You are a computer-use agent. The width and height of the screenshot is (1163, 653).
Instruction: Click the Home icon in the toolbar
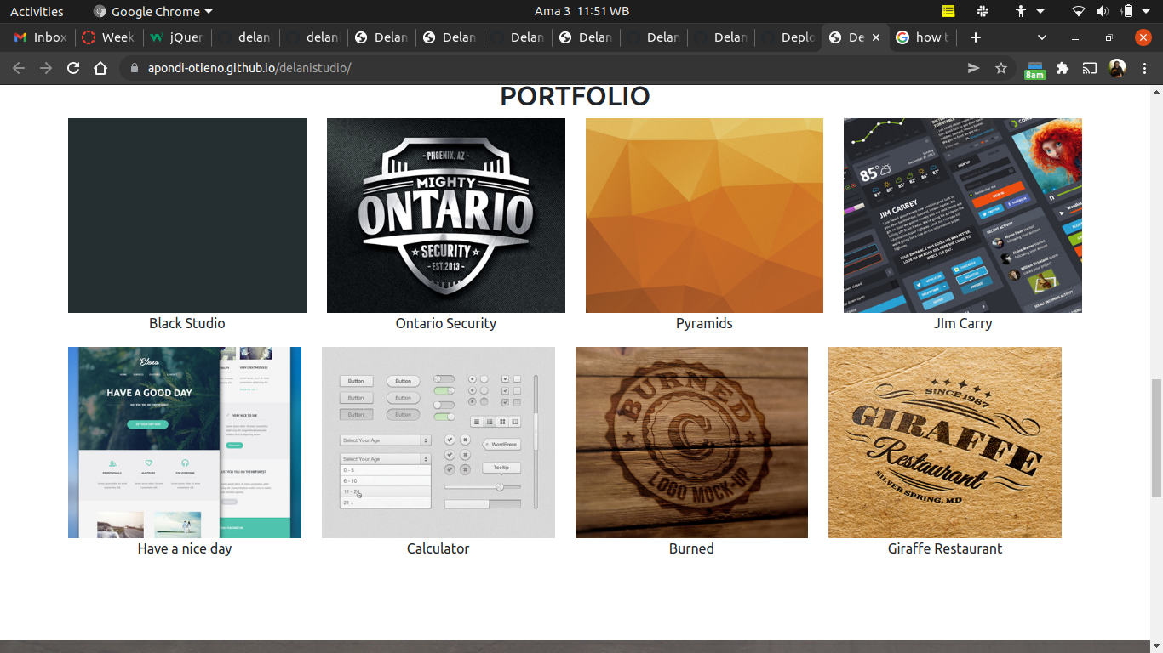click(100, 68)
